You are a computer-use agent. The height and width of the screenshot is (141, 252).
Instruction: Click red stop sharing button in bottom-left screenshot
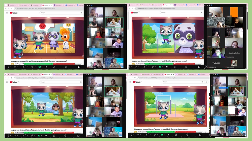64,133
